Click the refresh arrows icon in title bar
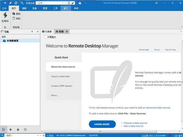Screen dimensions: 183x137 tap(16, 3)
